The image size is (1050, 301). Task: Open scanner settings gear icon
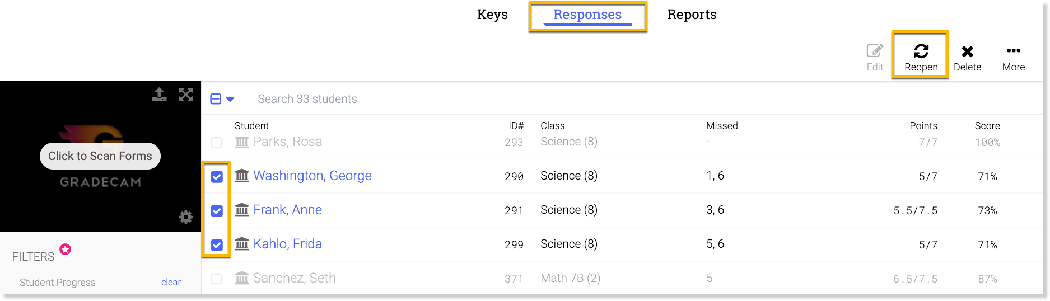185,217
